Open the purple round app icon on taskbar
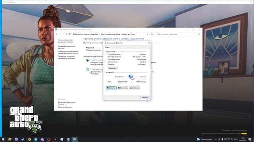 click(42, 139)
